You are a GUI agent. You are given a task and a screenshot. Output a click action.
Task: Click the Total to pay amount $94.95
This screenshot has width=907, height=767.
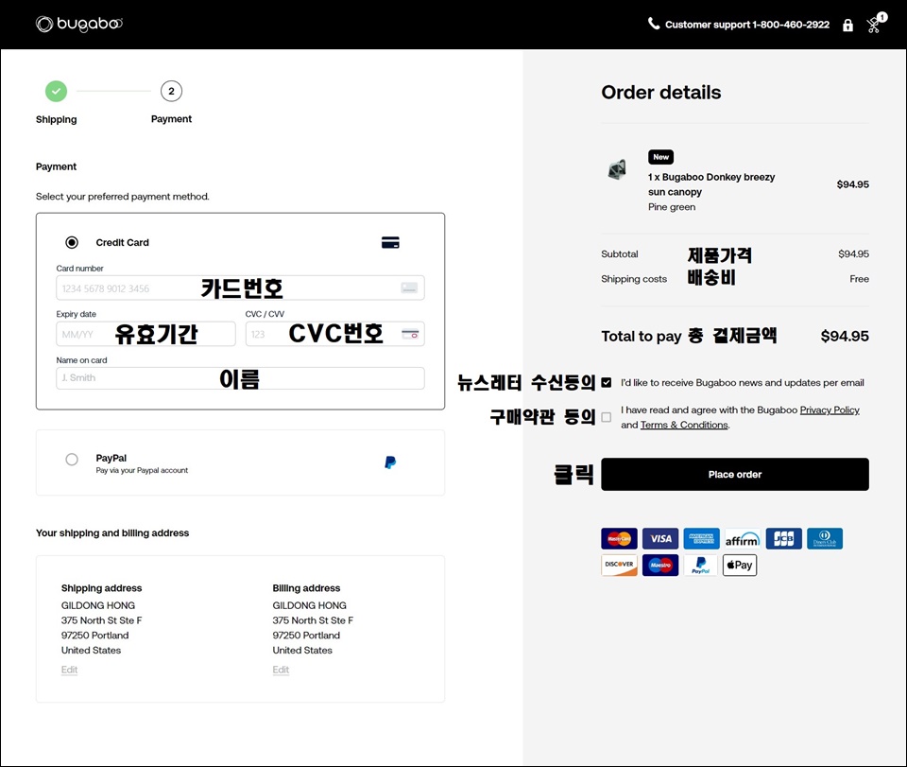tap(845, 337)
